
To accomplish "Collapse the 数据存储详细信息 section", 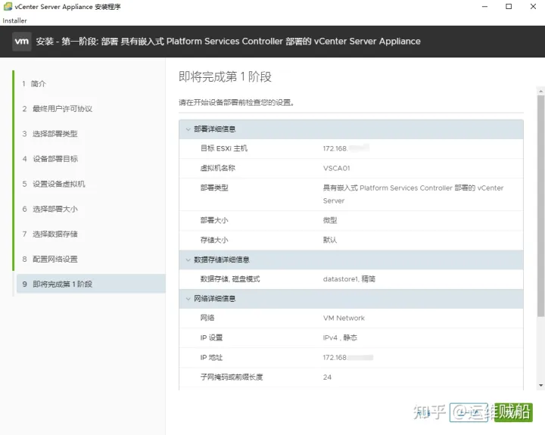I will [188, 259].
